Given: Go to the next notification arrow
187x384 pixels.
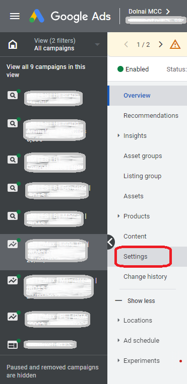Looking at the screenshot, I should (x=161, y=44).
